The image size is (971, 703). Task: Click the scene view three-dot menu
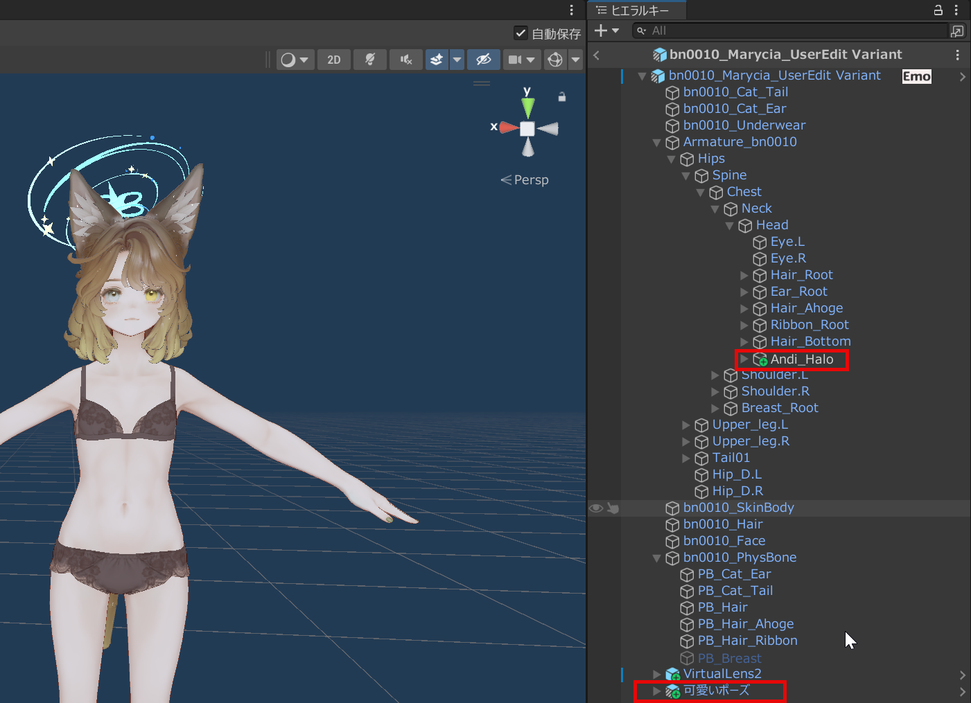coord(571,10)
